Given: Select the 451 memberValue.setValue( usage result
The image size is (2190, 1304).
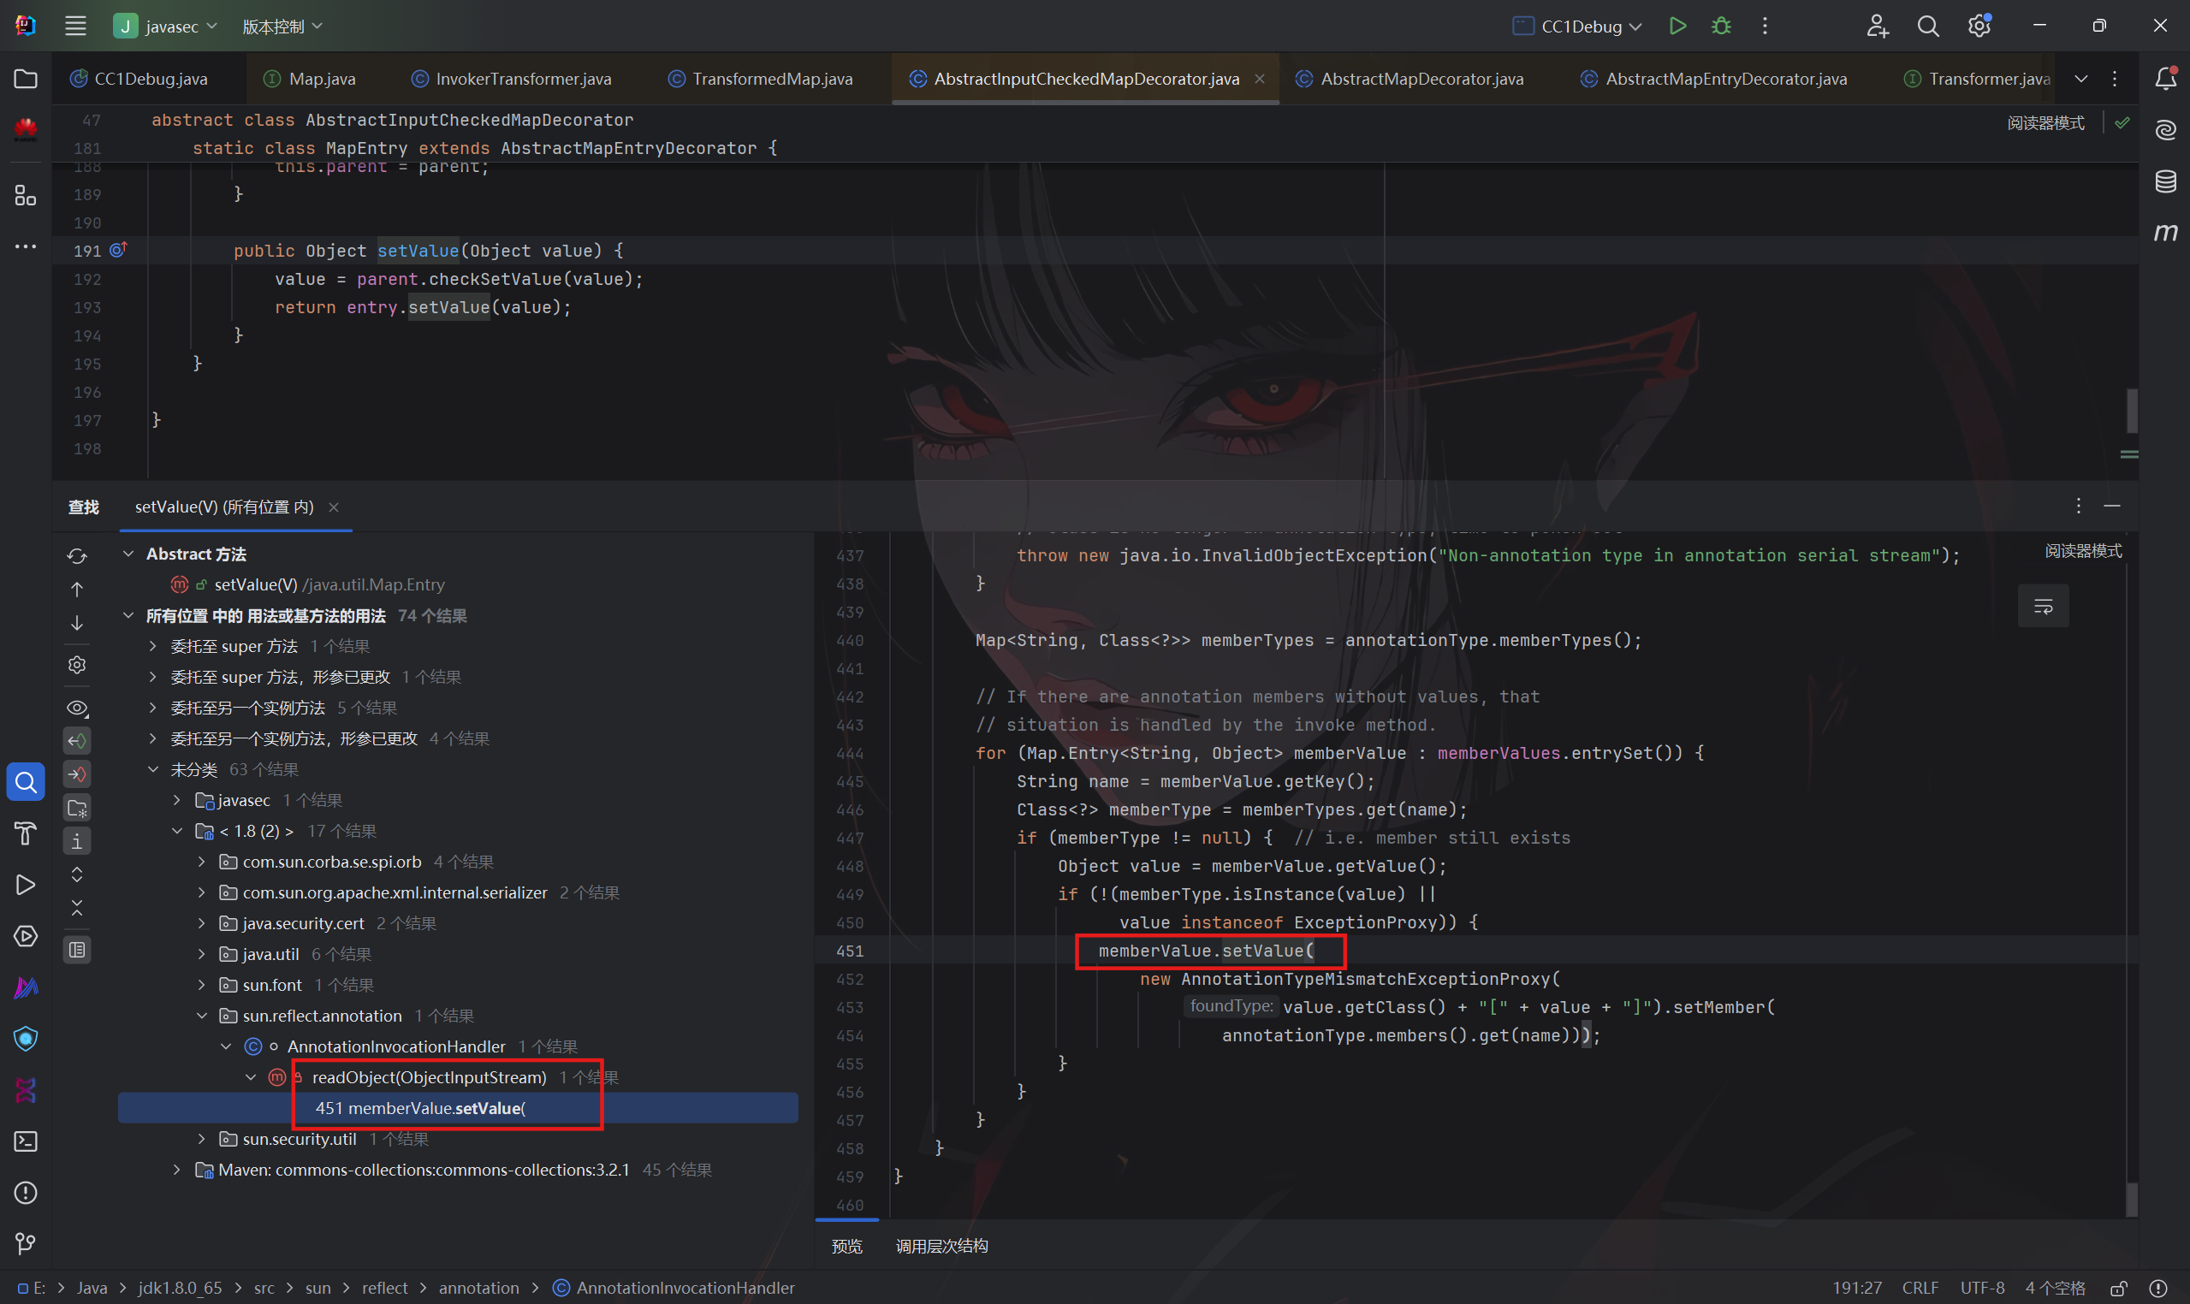Looking at the screenshot, I should 420,1108.
